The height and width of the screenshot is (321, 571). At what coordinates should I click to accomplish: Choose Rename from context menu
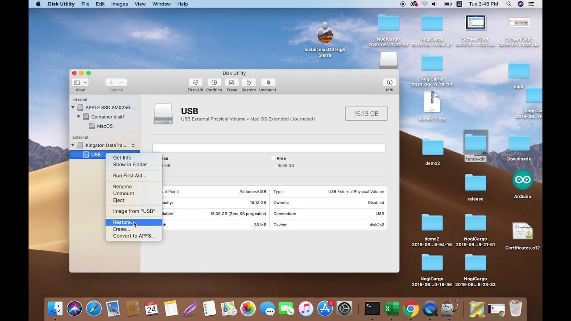134,187
